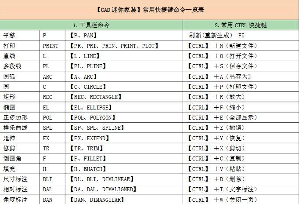Select the cell 【EX、EXTEND】
The height and width of the screenshot is (204, 299).
click(x=124, y=138)
